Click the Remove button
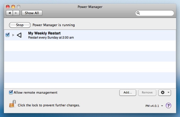180x117 pixels. pos(147,93)
